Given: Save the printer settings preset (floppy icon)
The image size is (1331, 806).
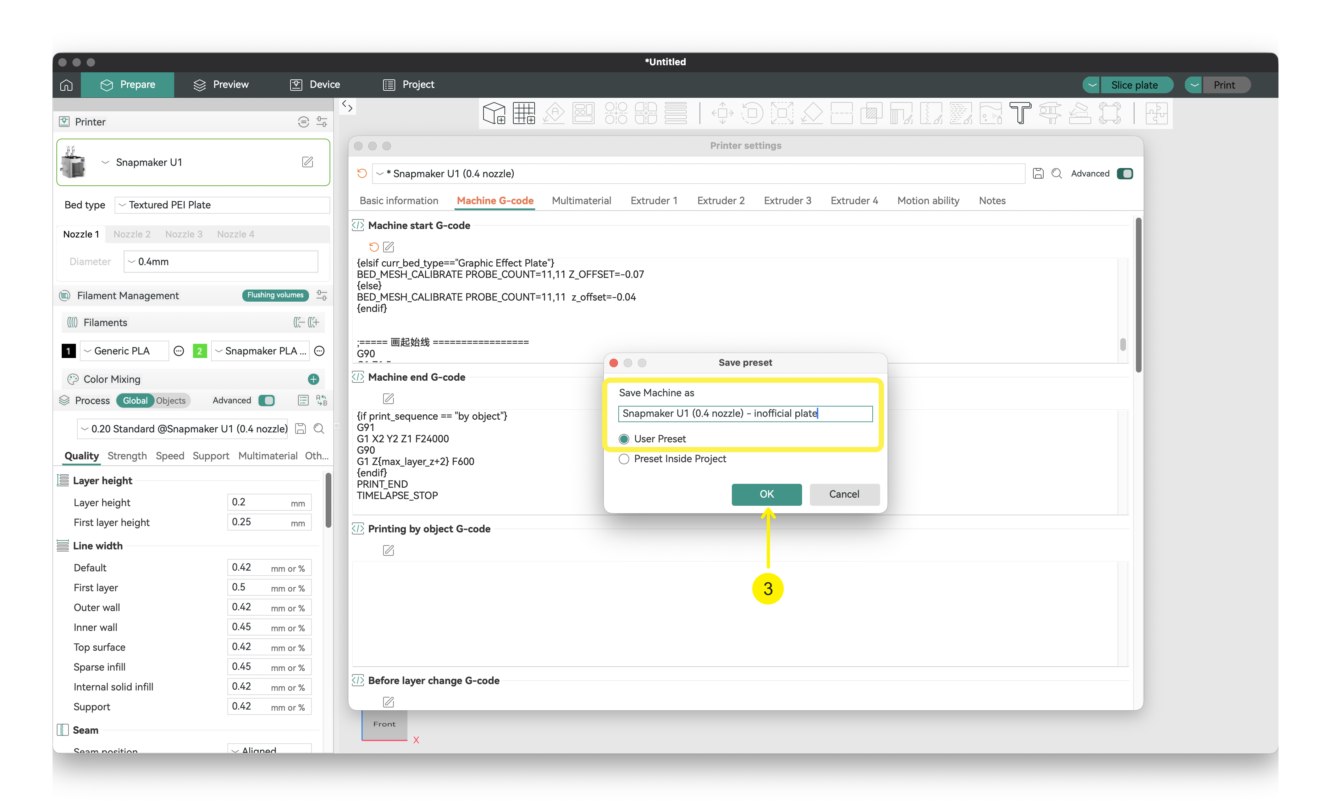Looking at the screenshot, I should coord(1038,173).
